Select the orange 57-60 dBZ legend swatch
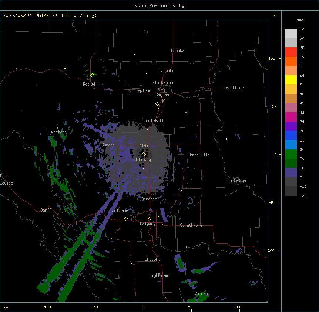 click(x=291, y=61)
